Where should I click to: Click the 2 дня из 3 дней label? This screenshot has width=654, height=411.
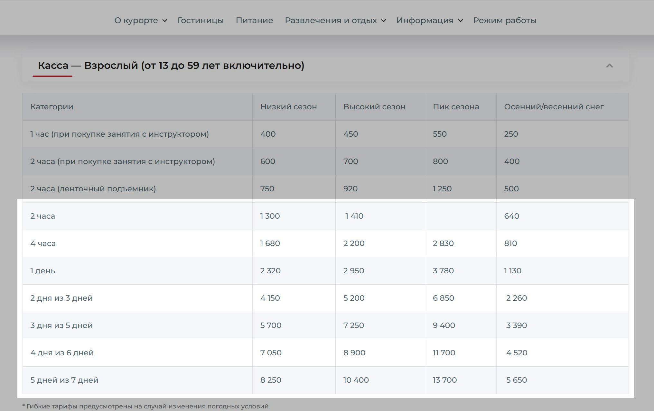61,298
